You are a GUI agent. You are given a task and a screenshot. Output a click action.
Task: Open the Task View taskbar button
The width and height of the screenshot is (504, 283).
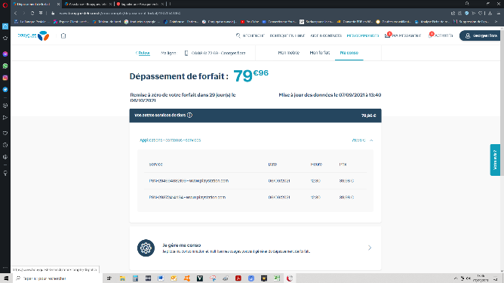109,278
